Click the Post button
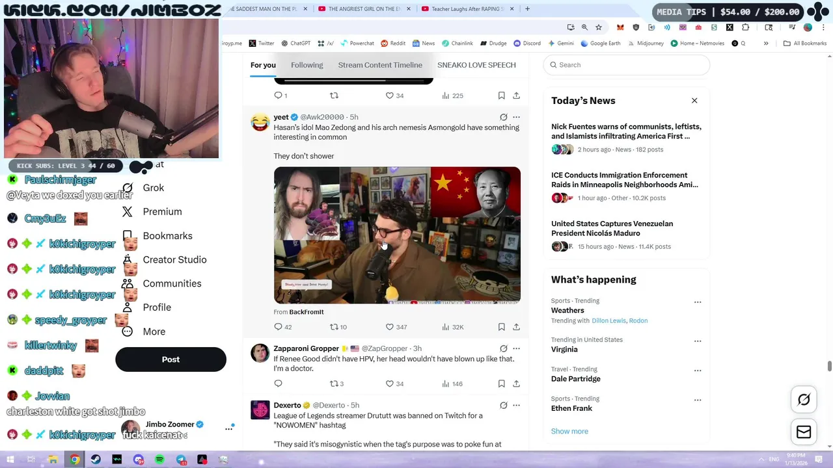Screen dimensions: 833x468 pos(171,359)
